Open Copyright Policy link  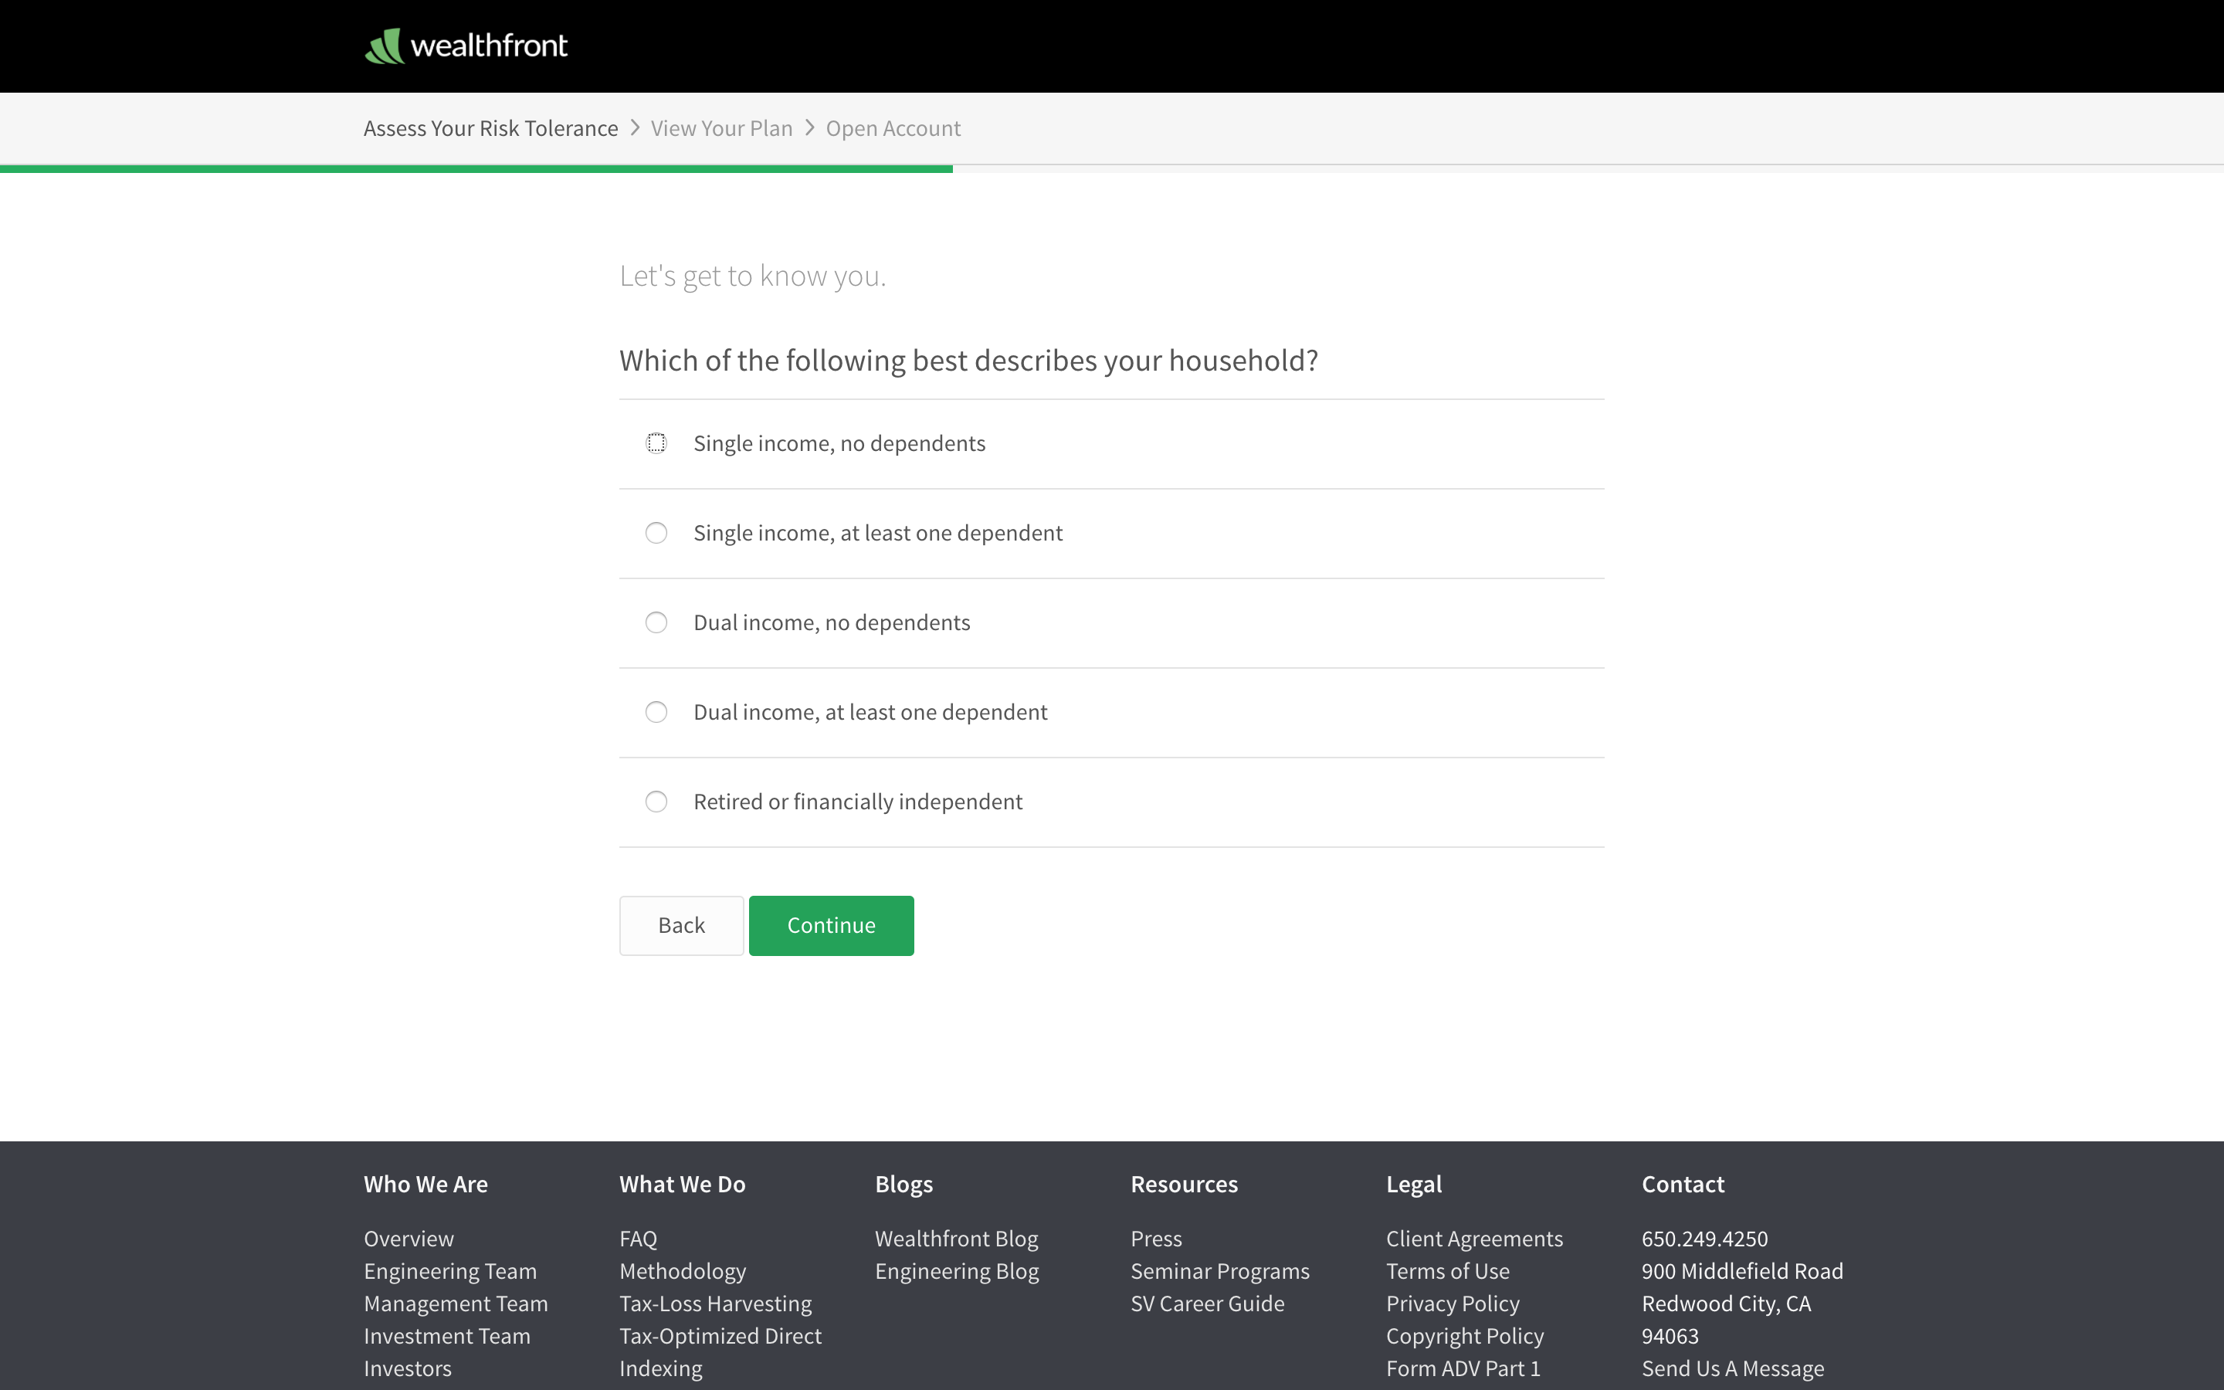pyautogui.click(x=1465, y=1336)
